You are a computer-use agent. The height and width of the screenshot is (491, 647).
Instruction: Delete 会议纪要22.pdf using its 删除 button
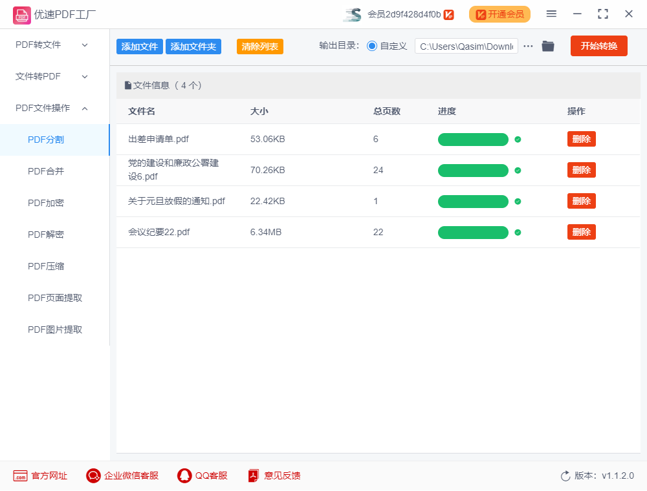tap(581, 231)
